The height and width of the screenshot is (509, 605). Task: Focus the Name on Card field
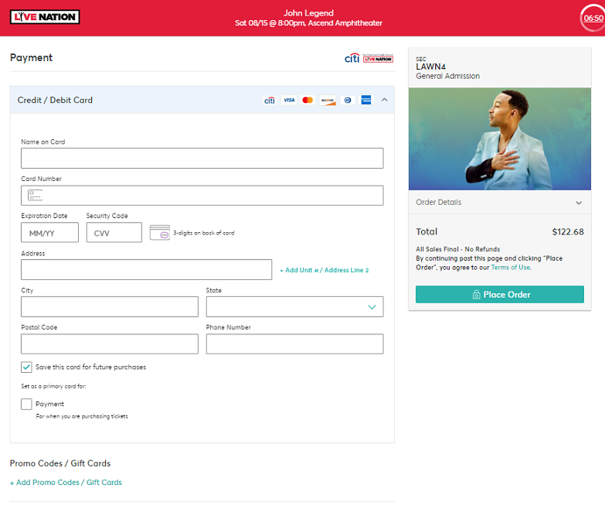pyautogui.click(x=202, y=158)
